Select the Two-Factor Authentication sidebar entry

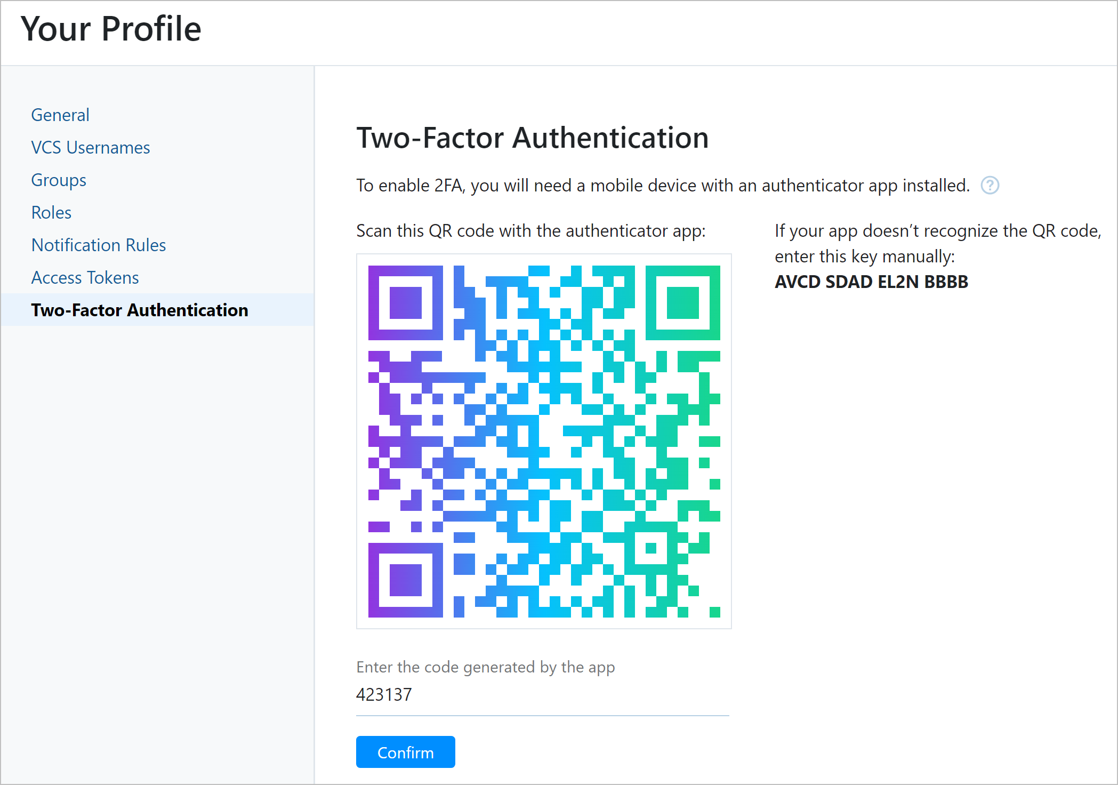point(139,310)
